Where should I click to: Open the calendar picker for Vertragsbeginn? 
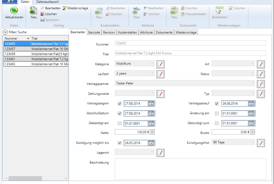coord(151,104)
